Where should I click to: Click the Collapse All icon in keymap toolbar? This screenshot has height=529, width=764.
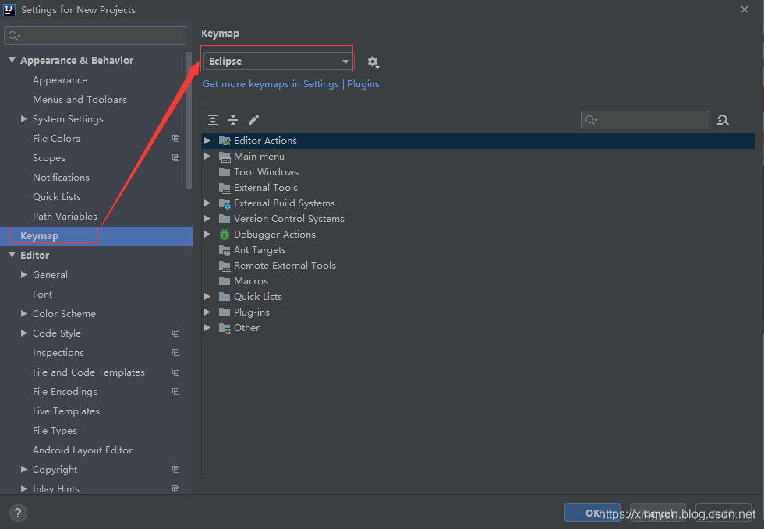233,120
